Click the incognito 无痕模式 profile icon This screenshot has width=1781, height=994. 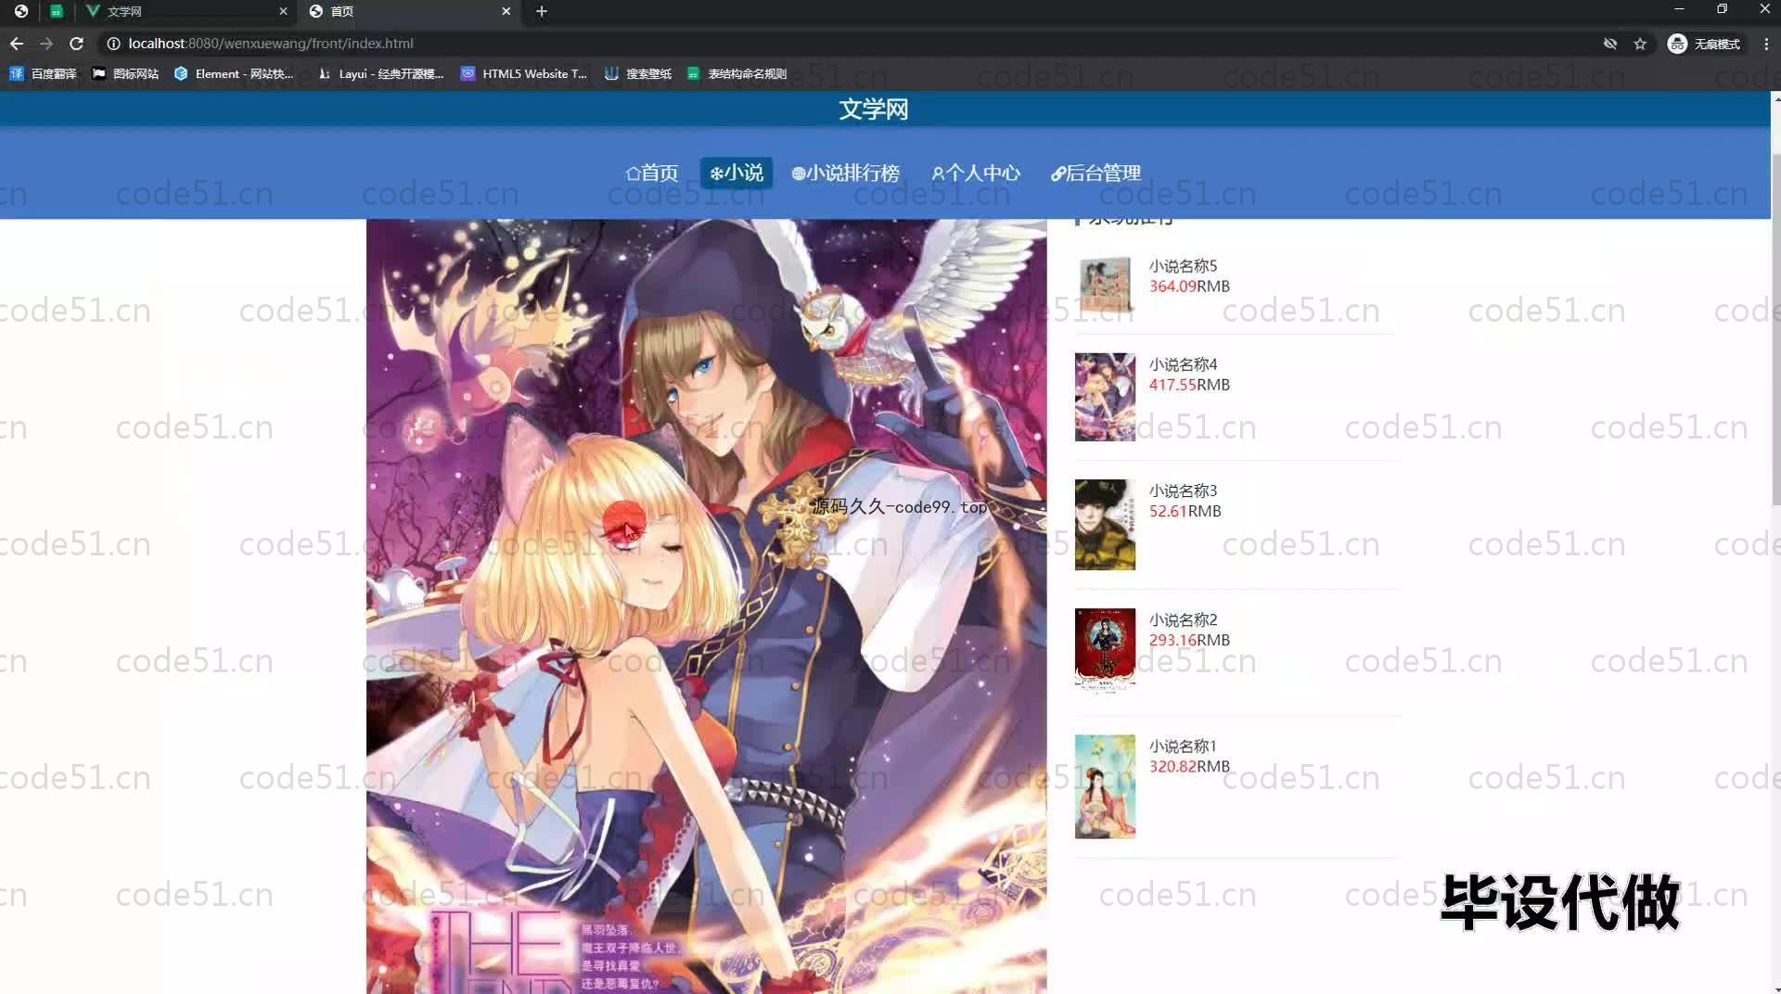click(1704, 44)
